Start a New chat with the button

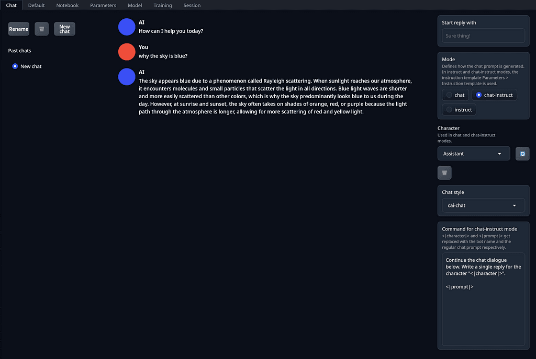coord(64,29)
